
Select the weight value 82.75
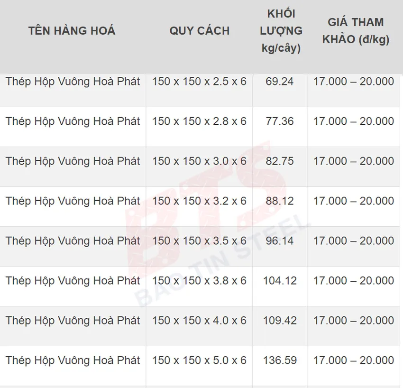click(280, 161)
